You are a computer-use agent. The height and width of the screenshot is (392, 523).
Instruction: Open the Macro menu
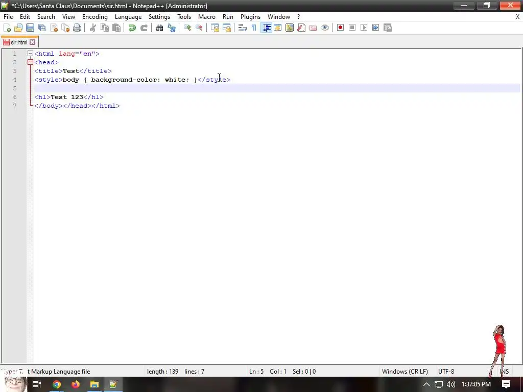pos(207,17)
